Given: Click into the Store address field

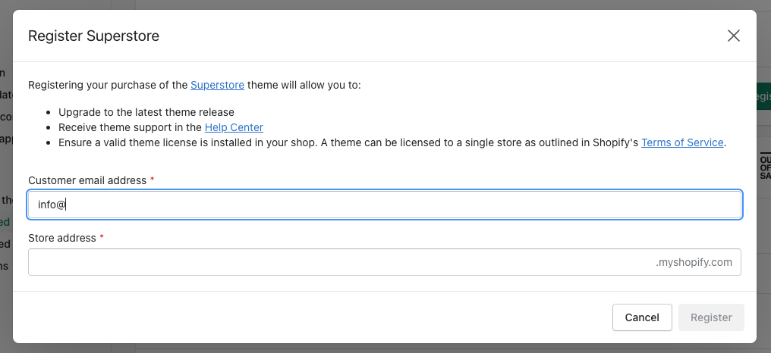Looking at the screenshot, I should click(x=341, y=262).
